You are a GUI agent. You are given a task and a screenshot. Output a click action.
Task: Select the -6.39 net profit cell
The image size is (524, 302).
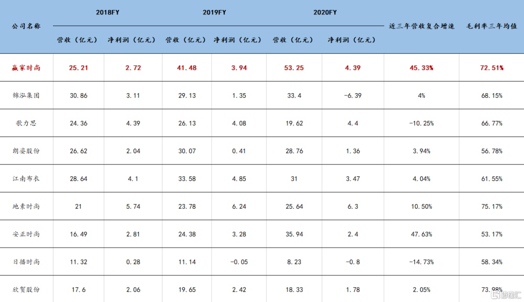coord(353,95)
